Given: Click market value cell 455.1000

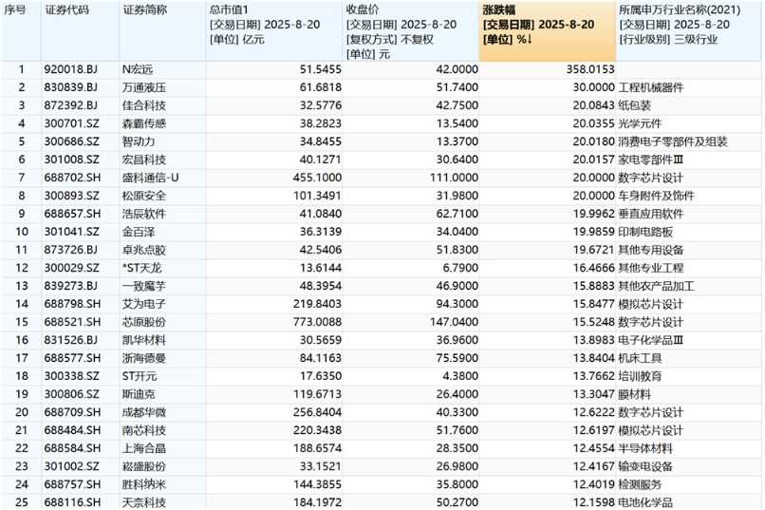Looking at the screenshot, I should (x=317, y=178).
